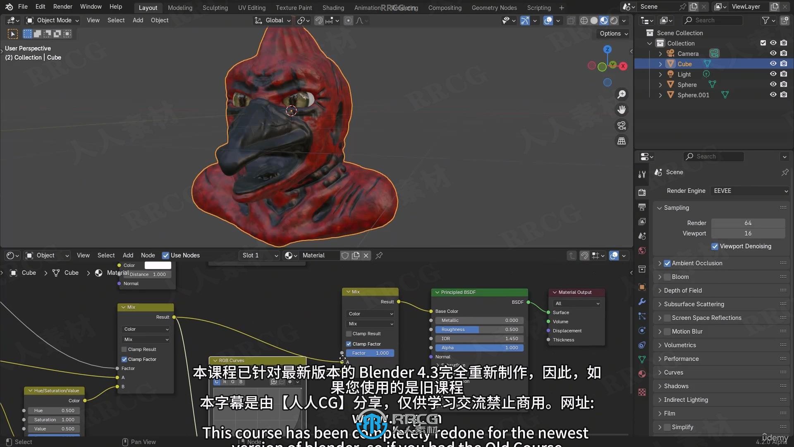Open the Object Mode dropdown

click(x=52, y=20)
